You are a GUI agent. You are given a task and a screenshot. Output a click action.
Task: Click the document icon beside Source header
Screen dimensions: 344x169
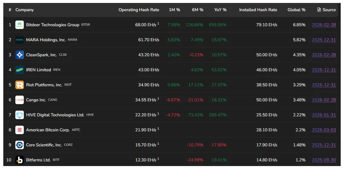coord(319,10)
